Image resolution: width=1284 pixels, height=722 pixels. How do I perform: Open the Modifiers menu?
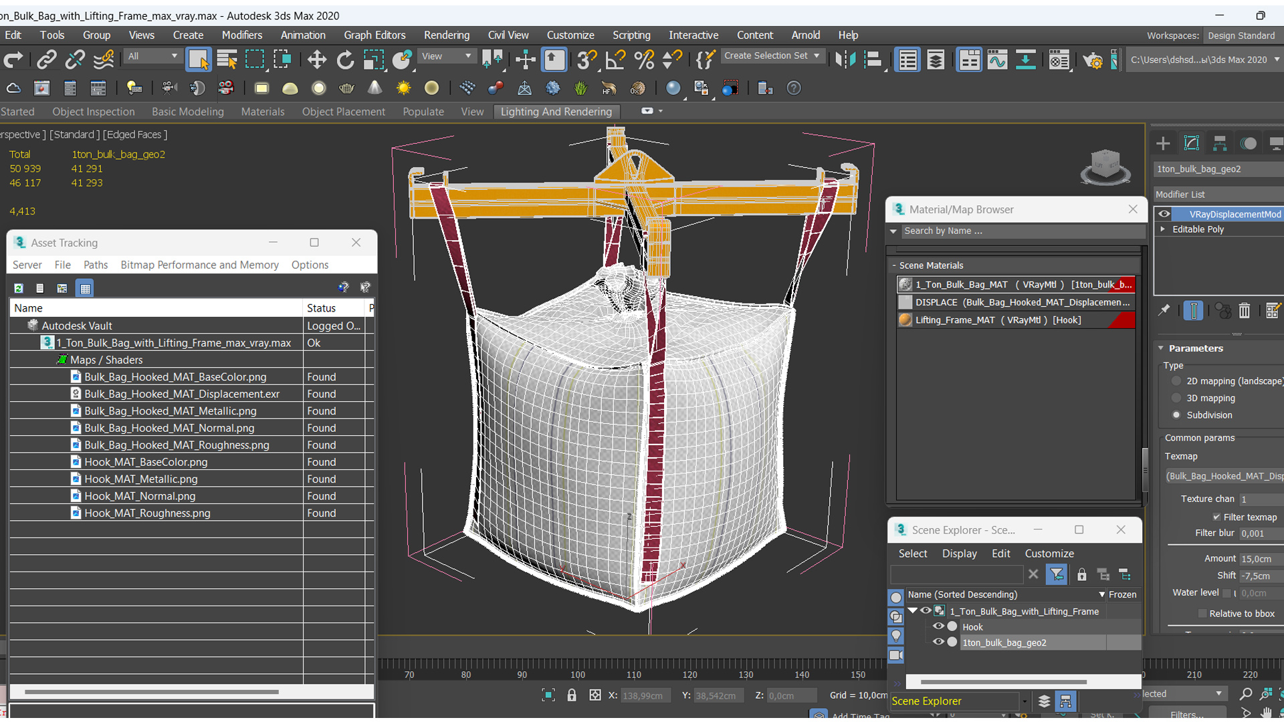click(242, 35)
